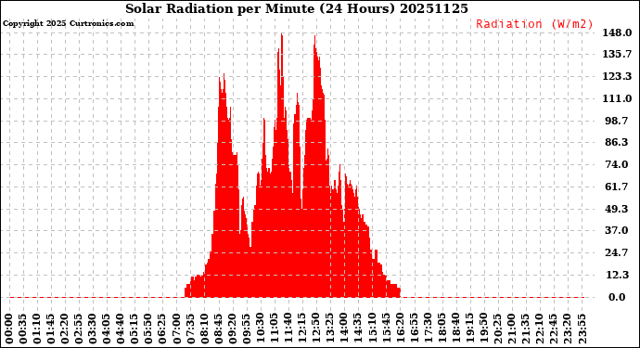The image size is (640, 348).
Task: Click the '05:15' time axis label
Action: (134, 329)
